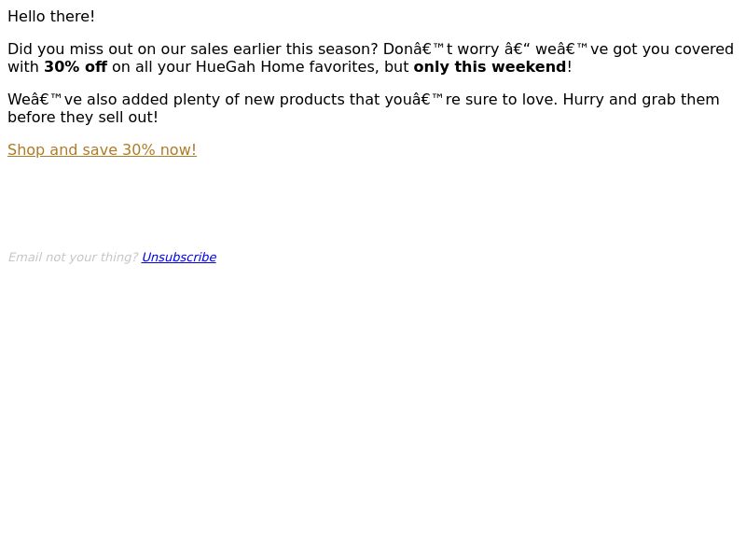Click the garbled 'Donâ€™t' word
Image resolution: width=746 pixels, height=560 pixels.
tap(418, 49)
